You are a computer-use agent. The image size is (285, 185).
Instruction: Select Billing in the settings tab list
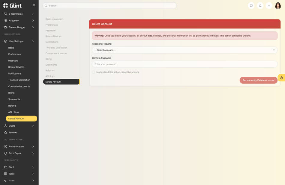49,59
